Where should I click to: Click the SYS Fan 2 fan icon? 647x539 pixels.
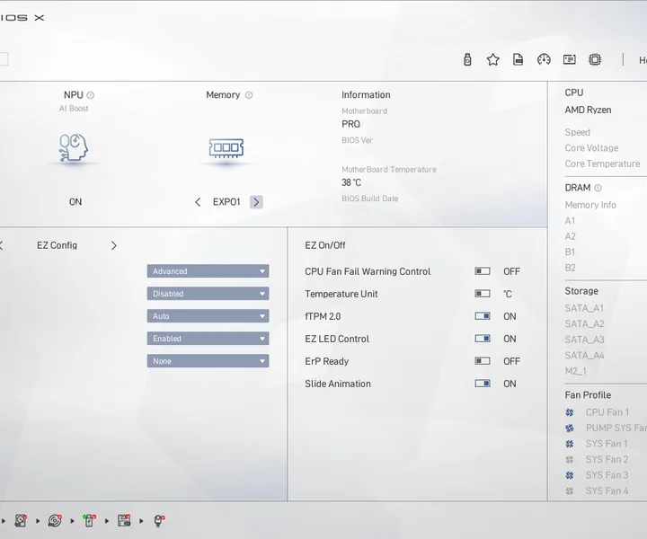click(x=570, y=459)
